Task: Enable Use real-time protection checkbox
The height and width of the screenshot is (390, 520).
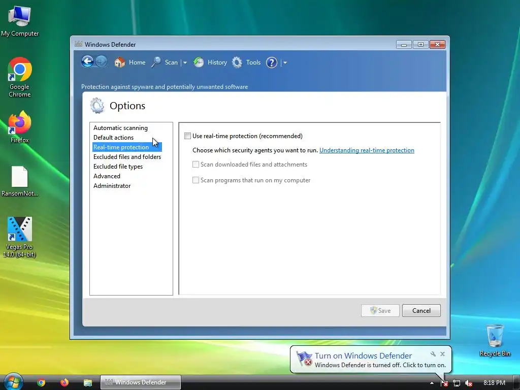Action: click(188, 136)
